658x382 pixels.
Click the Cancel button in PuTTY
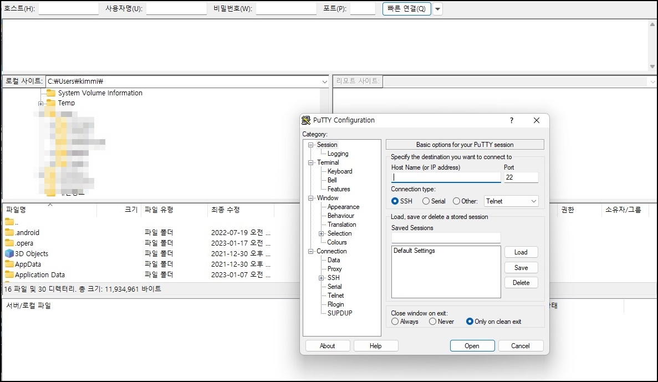pos(521,346)
